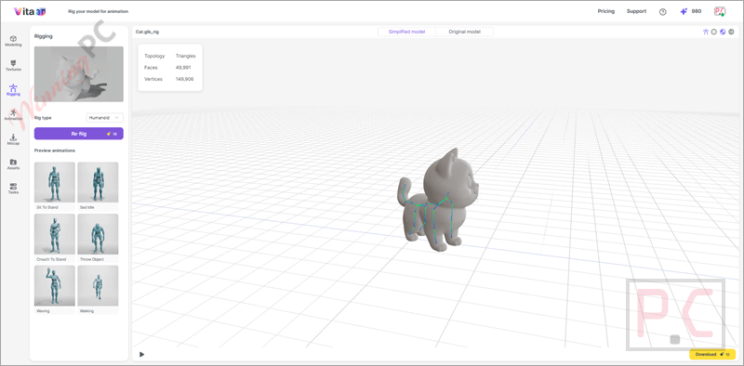Open the help question mark icon
This screenshot has width=744, height=366.
[663, 12]
